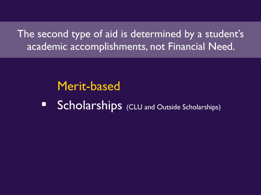261x195 pixels.
Task: Click the square bullet before Scholarships
Action: pos(44,105)
